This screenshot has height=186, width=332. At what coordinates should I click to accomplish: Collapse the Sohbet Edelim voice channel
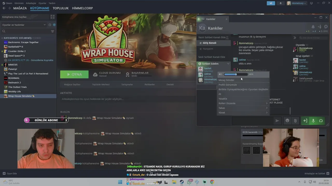228,64
